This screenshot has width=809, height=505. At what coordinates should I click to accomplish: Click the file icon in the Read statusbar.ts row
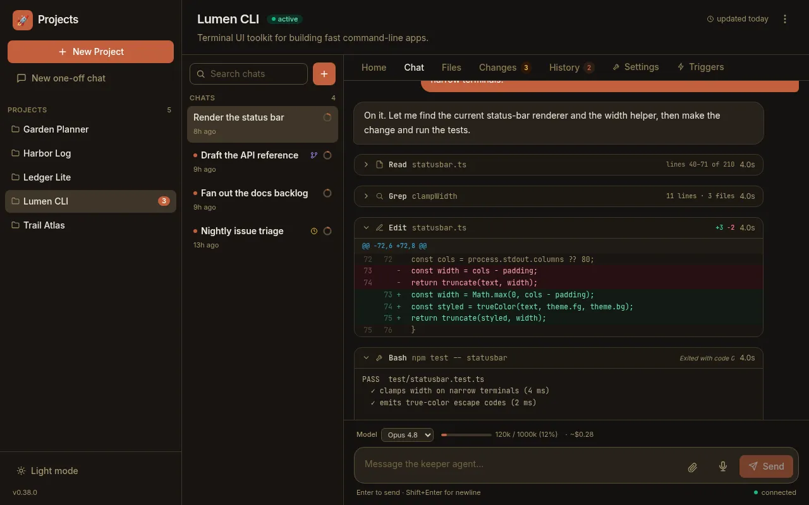coord(380,165)
